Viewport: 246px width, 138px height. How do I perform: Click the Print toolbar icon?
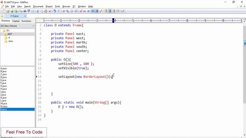pyautogui.click(x=25, y=11)
